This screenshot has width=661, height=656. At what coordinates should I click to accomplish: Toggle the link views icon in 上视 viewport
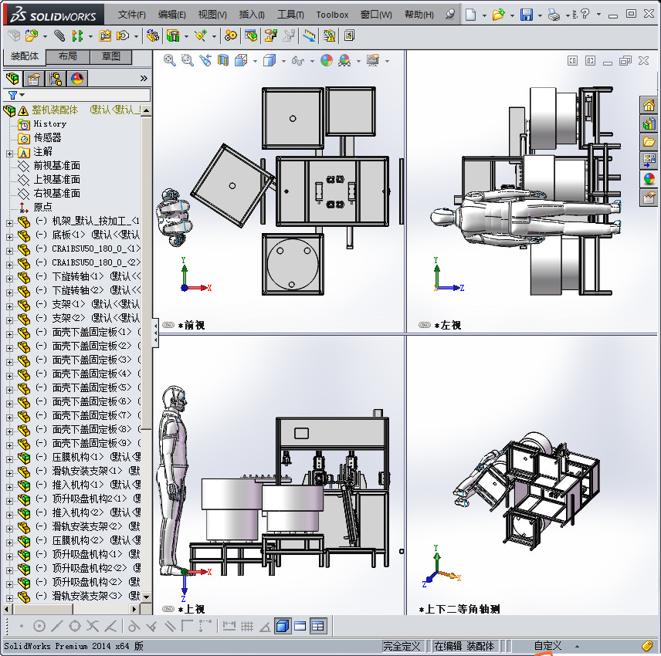pos(168,609)
